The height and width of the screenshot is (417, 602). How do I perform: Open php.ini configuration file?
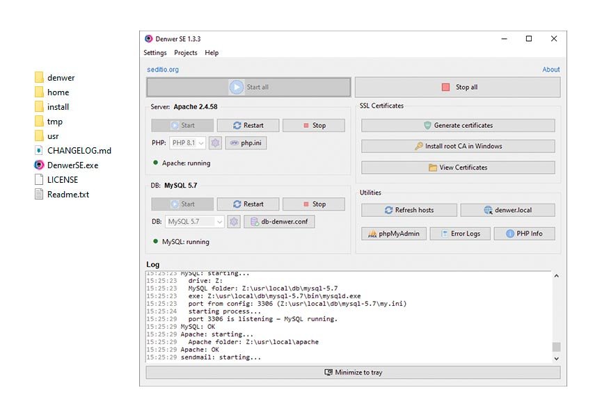246,143
